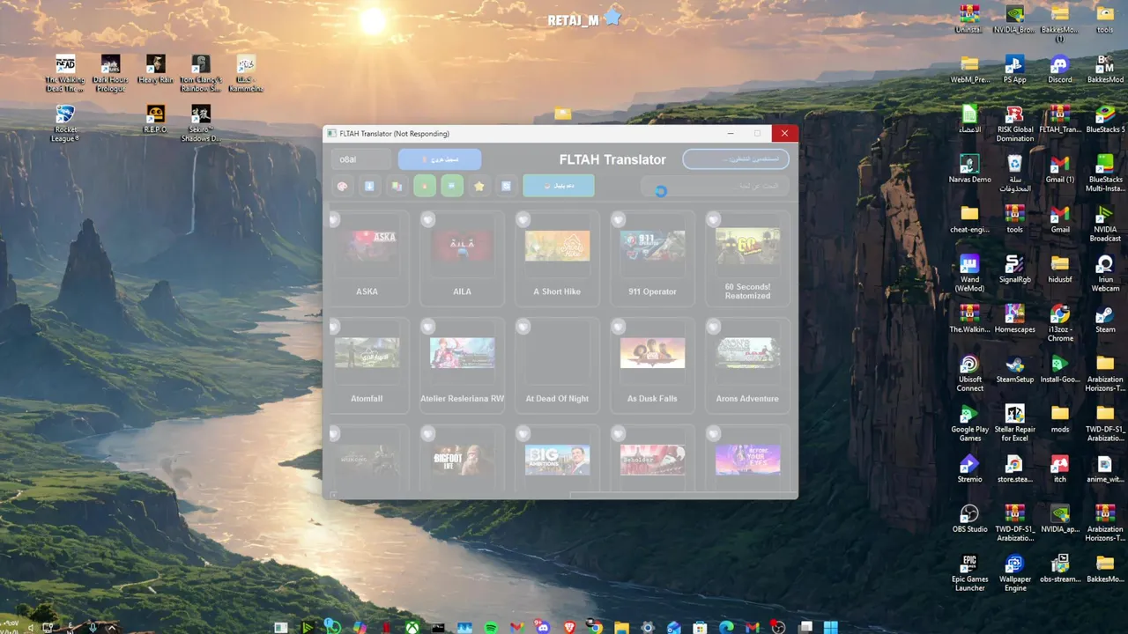This screenshot has width=1128, height=634.
Task: Select the Rocket League desktop shortcut
Action: [x=64, y=124]
